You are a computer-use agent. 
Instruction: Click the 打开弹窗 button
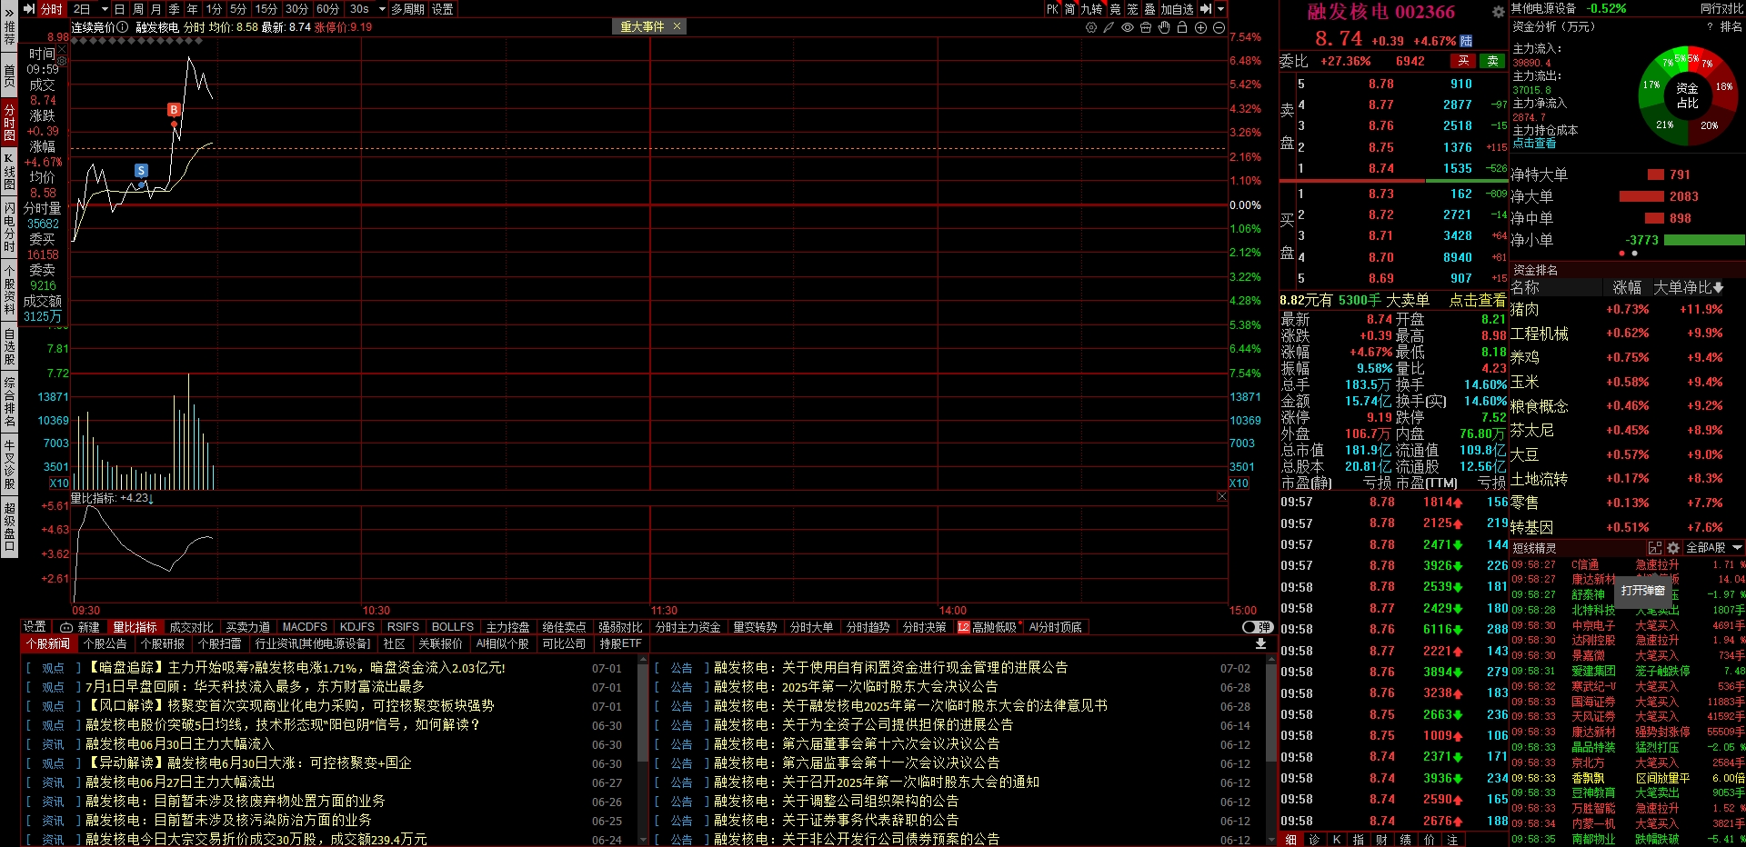point(1643,591)
